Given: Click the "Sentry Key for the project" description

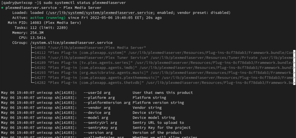Looking at the screenshot, I should [x=162, y=128].
